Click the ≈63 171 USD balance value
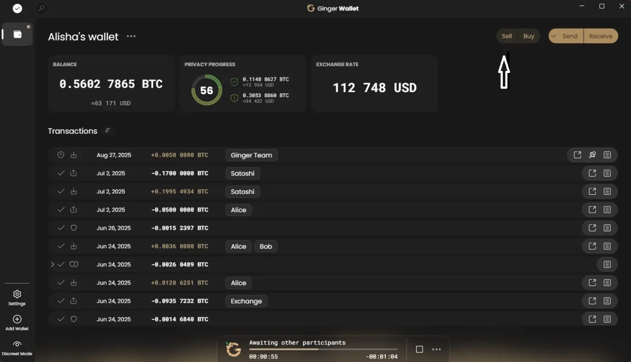631x362 pixels. tap(111, 103)
